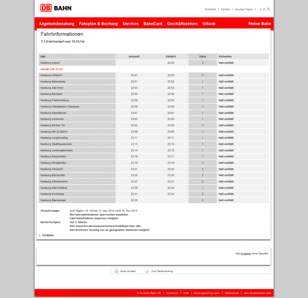Open Datenschutz footer link
308x298 pixels.
point(232,293)
